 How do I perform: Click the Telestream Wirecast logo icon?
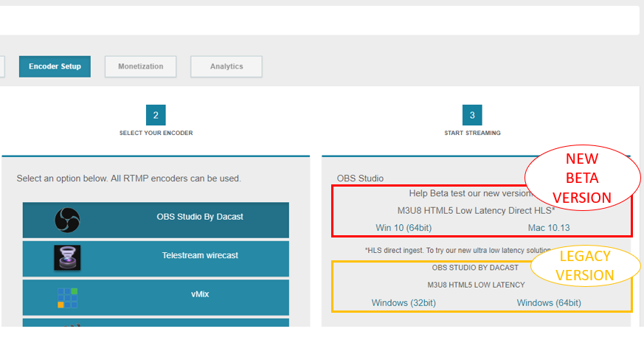pyautogui.click(x=67, y=257)
